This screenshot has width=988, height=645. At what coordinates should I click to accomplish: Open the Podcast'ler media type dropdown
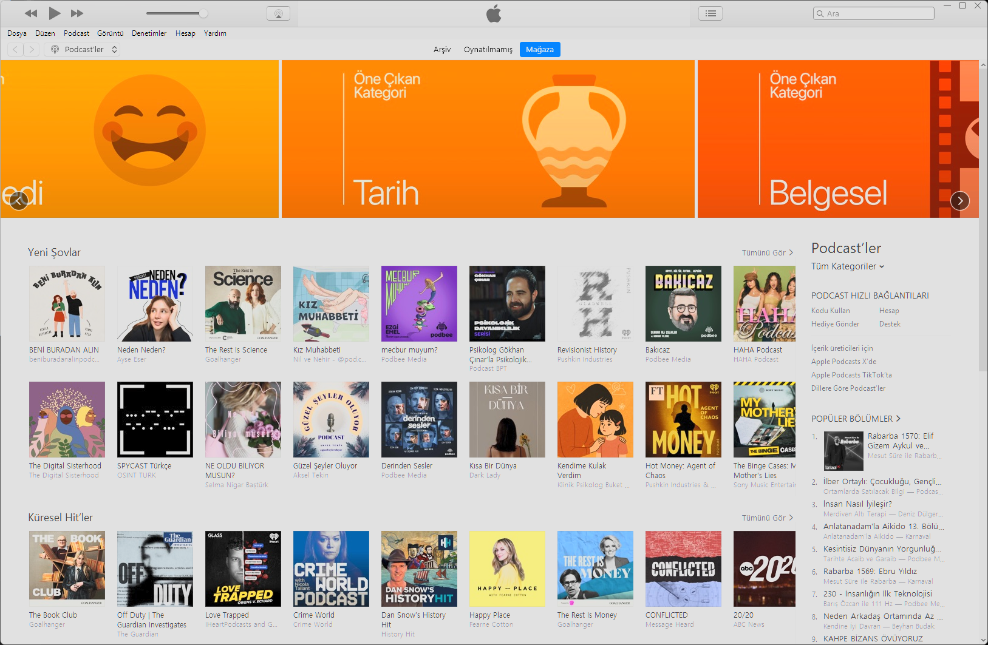[82, 50]
